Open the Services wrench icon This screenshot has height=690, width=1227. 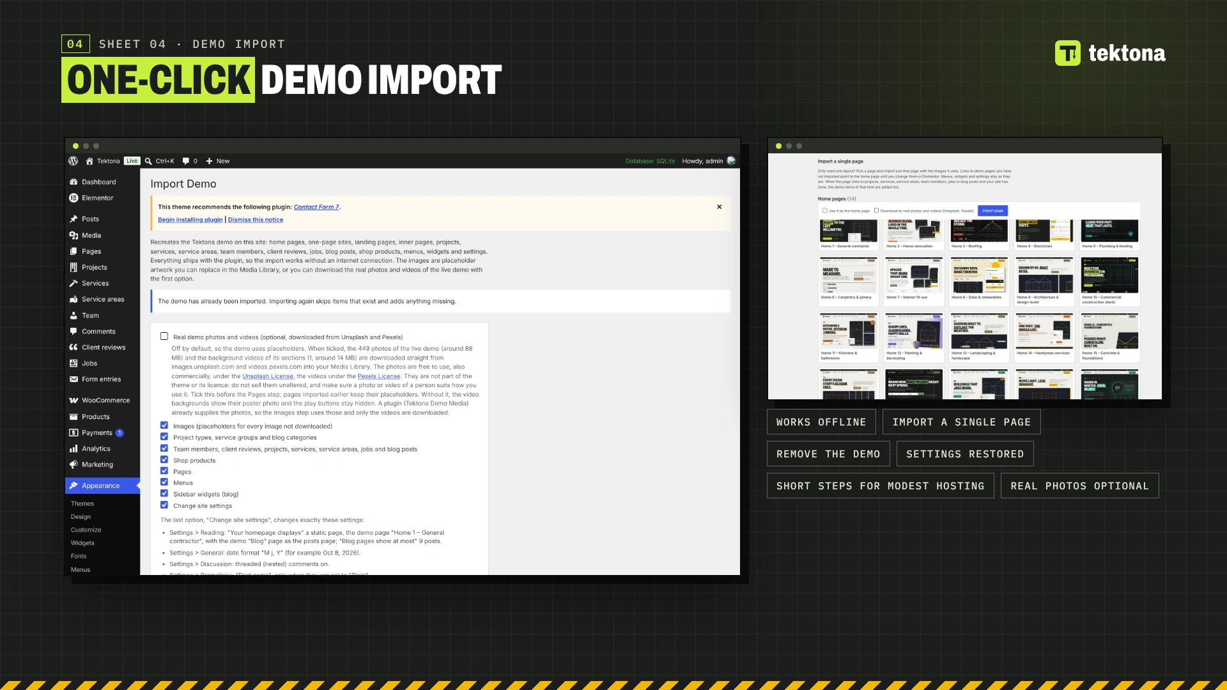(x=73, y=284)
